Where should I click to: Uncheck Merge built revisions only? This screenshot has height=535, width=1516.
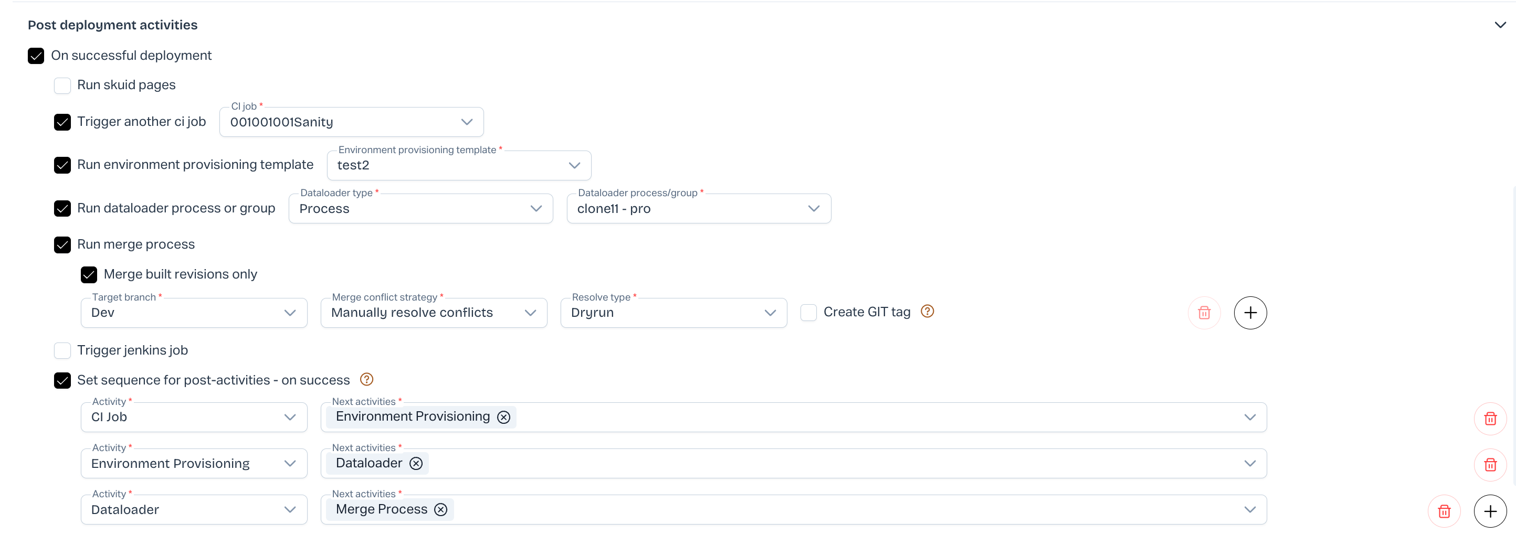(x=89, y=274)
